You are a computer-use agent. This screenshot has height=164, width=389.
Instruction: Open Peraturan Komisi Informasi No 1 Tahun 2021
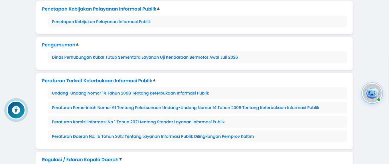pyautogui.click(x=138, y=122)
